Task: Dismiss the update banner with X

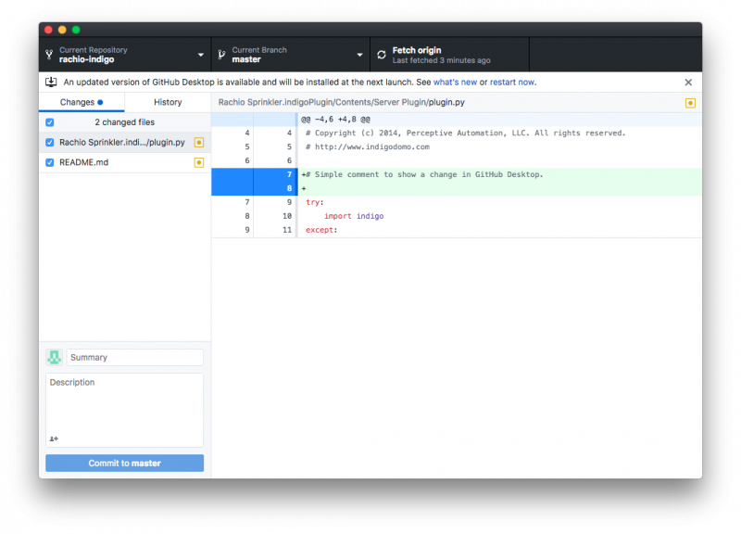Action: (688, 83)
